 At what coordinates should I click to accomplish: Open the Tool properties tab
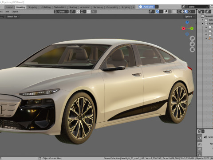click(200, 138)
